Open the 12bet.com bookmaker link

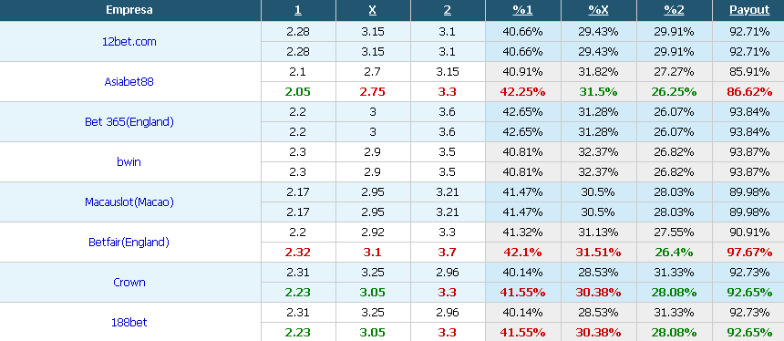129,42
